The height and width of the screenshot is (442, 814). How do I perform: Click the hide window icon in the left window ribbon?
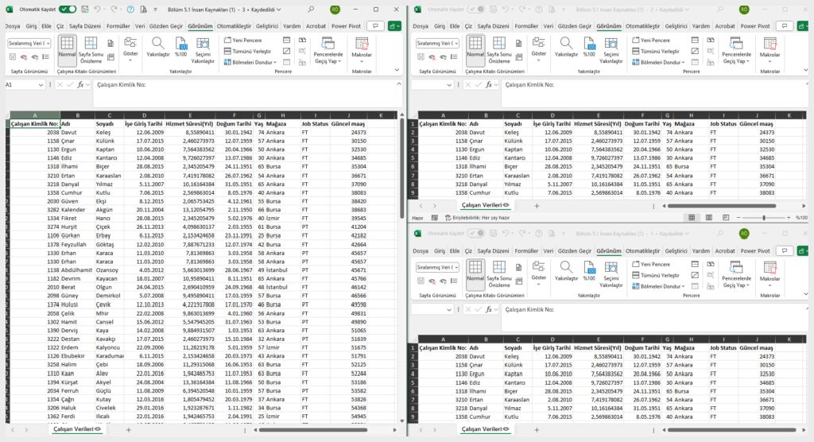click(x=286, y=51)
